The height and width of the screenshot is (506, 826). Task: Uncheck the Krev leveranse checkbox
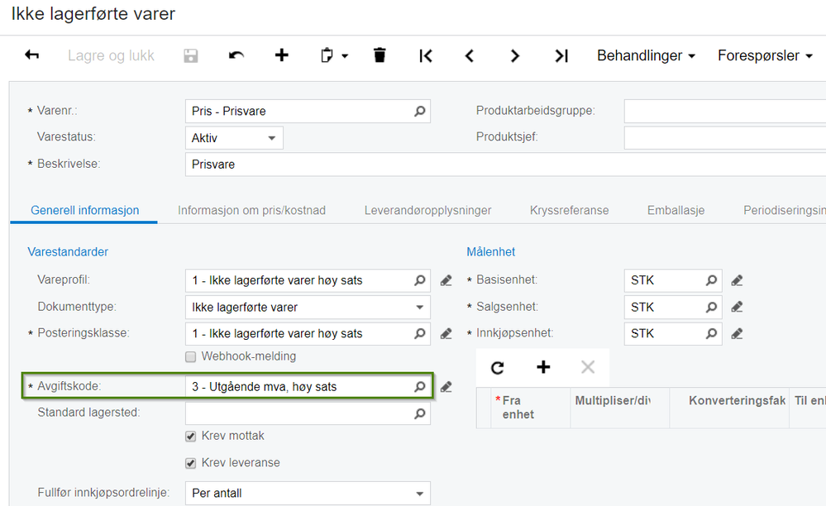tap(191, 463)
